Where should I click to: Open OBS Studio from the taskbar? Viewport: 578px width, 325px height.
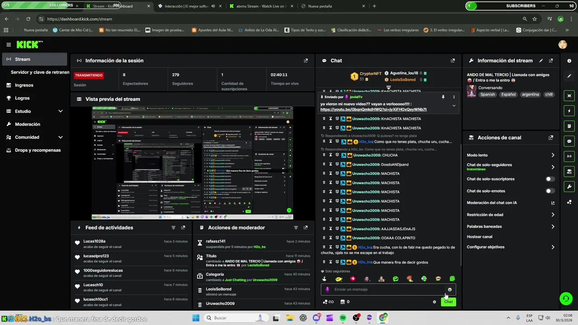click(x=356, y=318)
